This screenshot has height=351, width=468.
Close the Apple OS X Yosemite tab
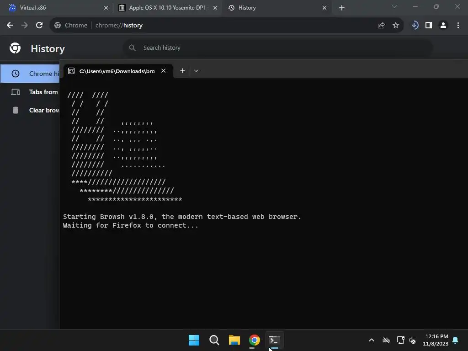tap(215, 8)
